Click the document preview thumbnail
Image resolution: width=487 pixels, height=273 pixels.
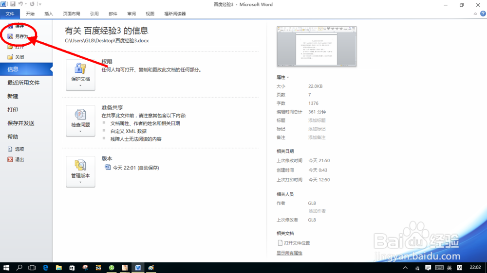click(x=317, y=47)
